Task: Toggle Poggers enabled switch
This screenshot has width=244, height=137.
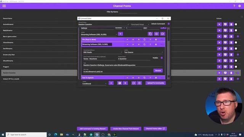Action: [x=236, y=67]
